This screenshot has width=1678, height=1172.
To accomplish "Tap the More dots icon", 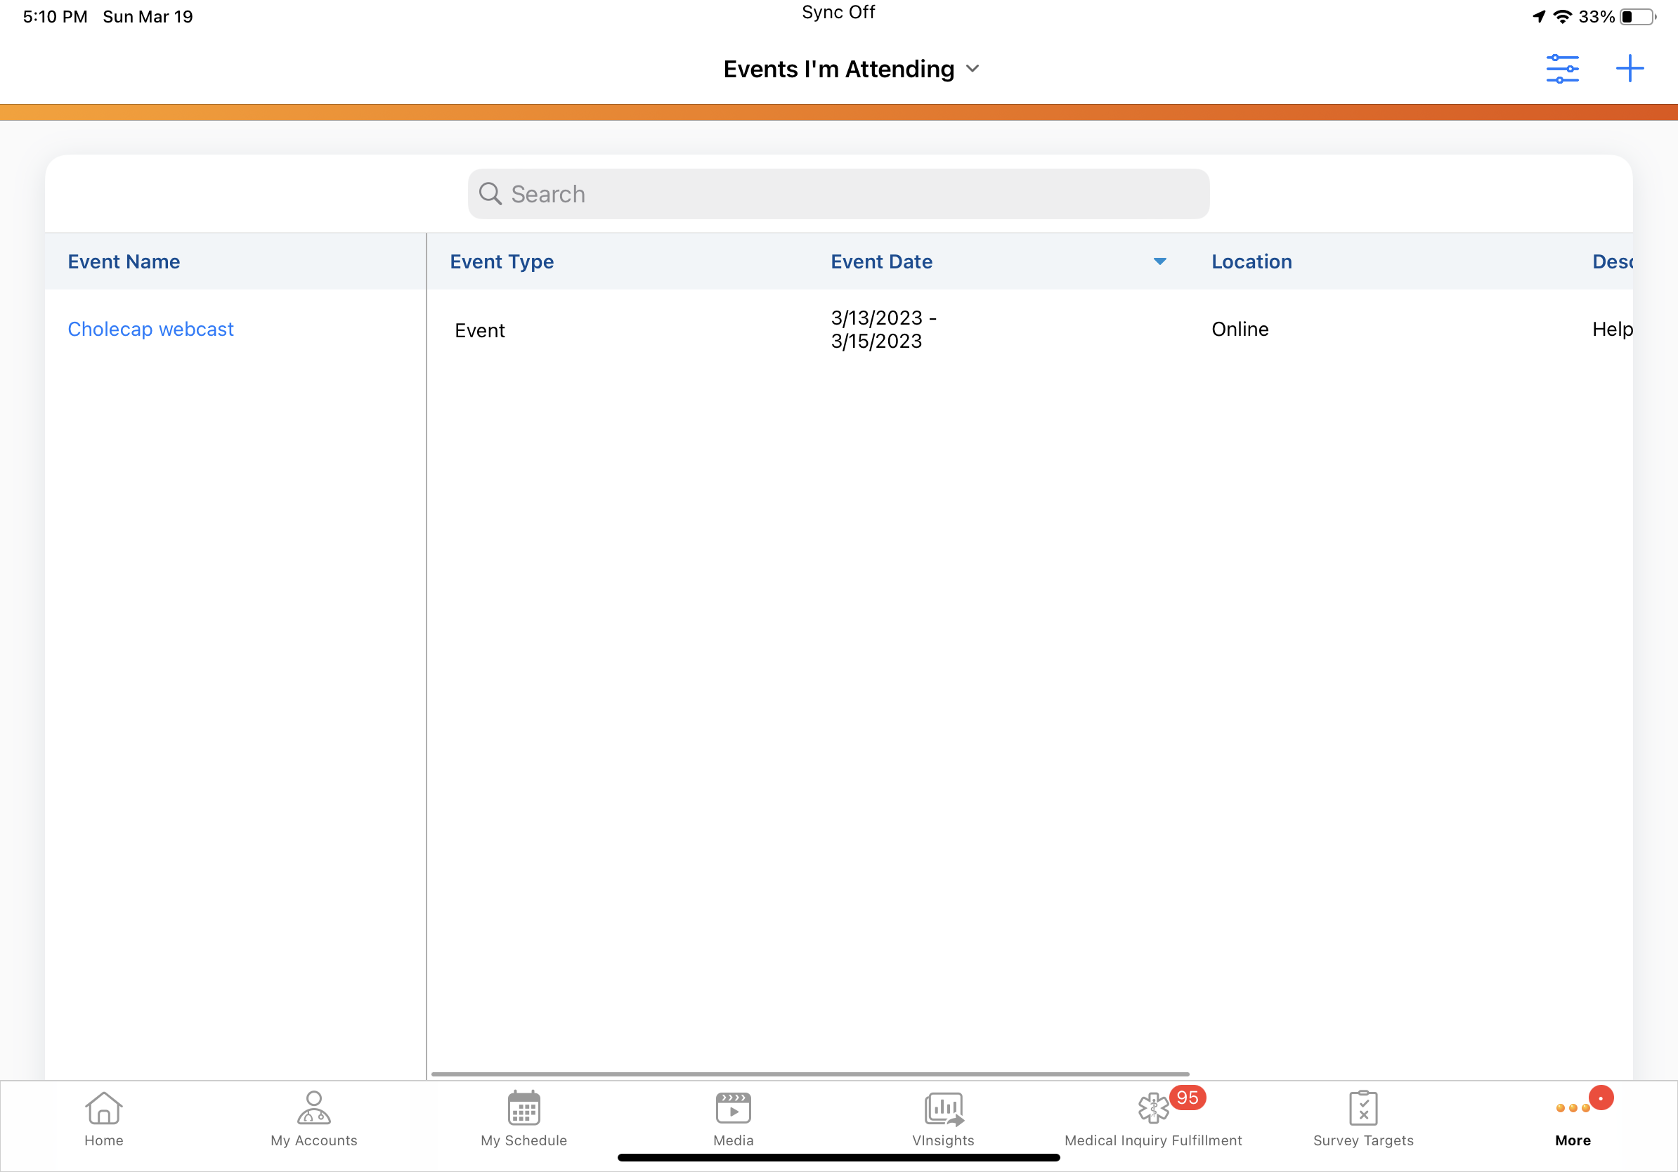I will coord(1573,1107).
